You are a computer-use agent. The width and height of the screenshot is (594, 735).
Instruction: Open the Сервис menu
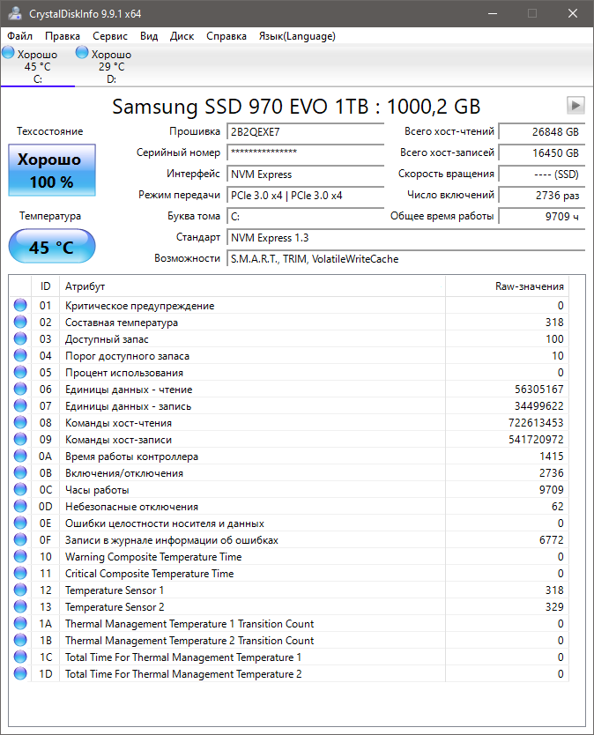click(x=109, y=36)
